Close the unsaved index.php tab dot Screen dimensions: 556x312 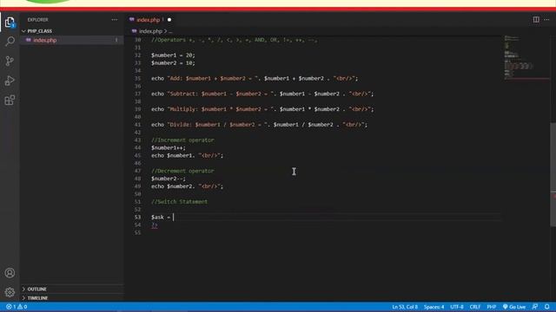click(169, 20)
